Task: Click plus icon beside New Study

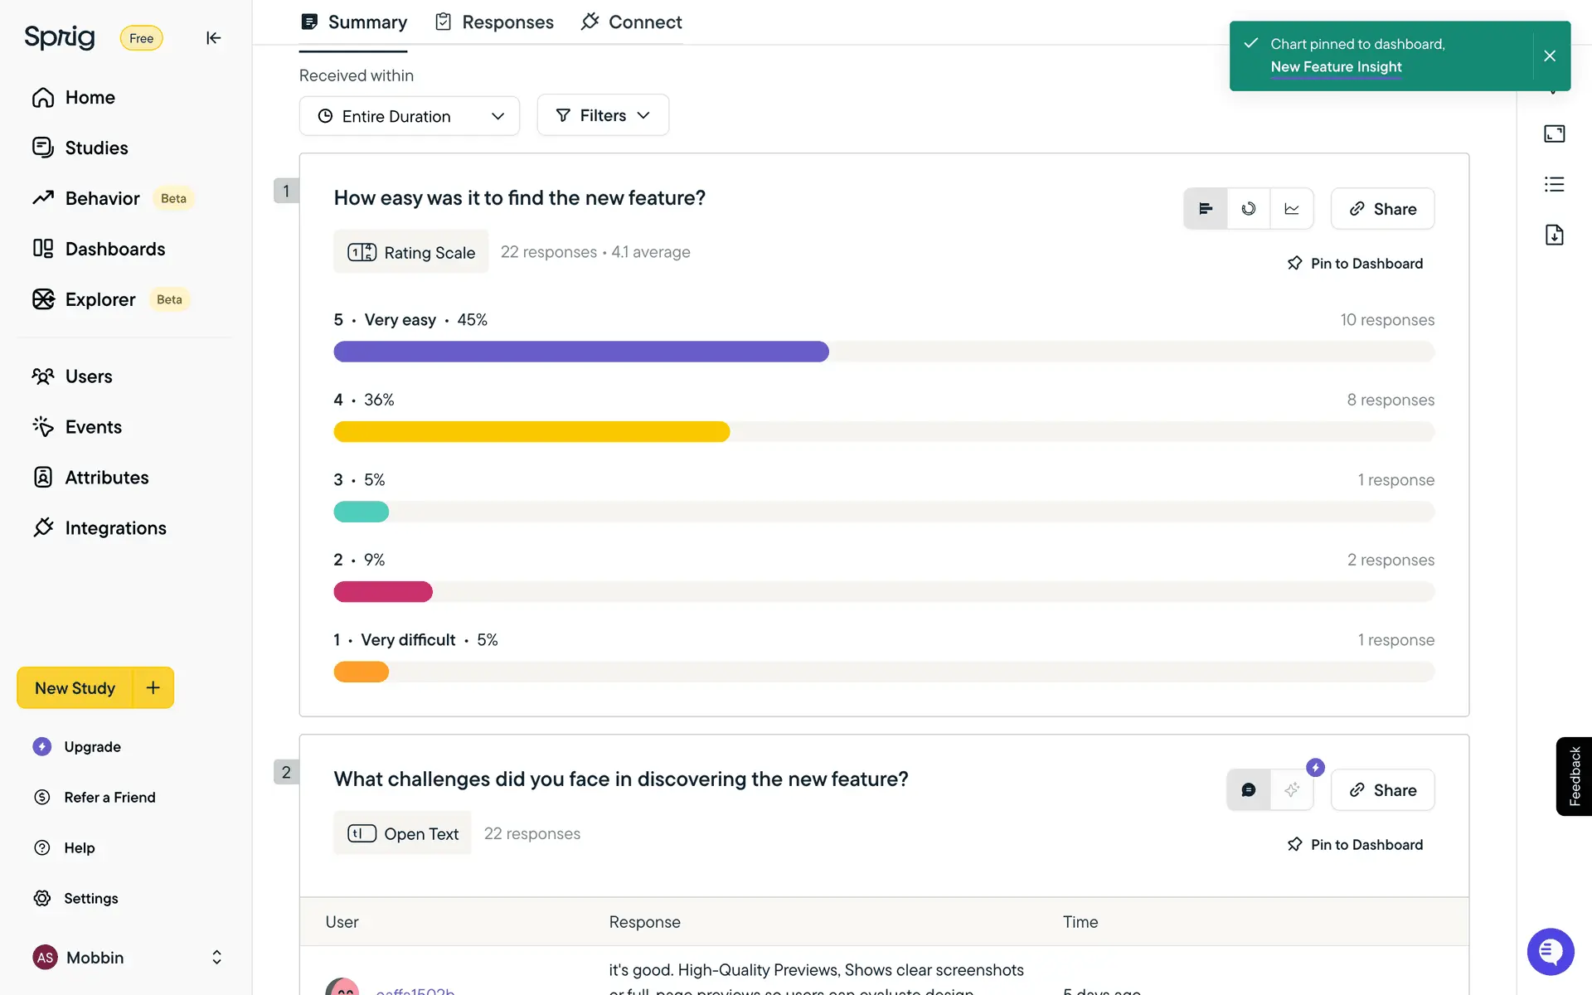Action: (x=153, y=687)
